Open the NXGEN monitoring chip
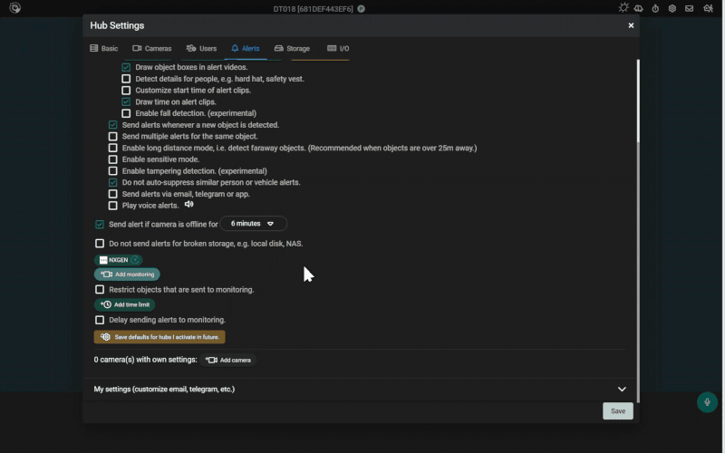This screenshot has height=453, width=725. [119, 260]
